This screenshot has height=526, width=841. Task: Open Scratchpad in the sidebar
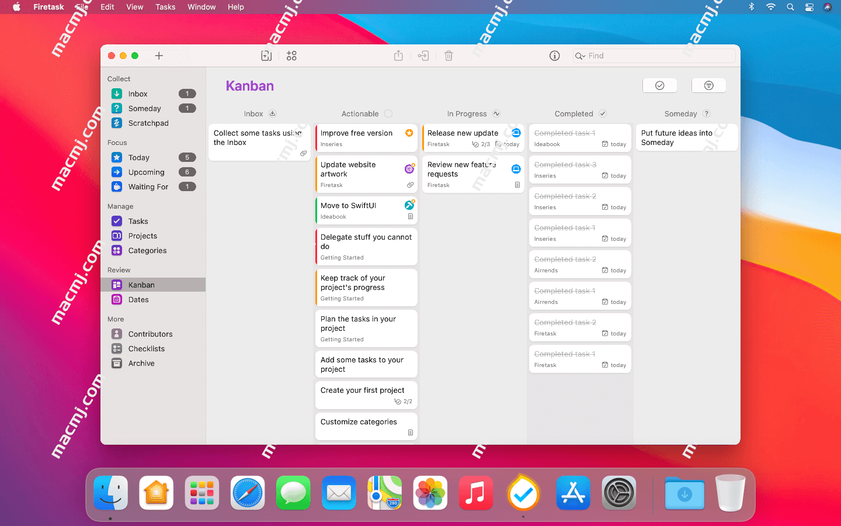pyautogui.click(x=153, y=123)
